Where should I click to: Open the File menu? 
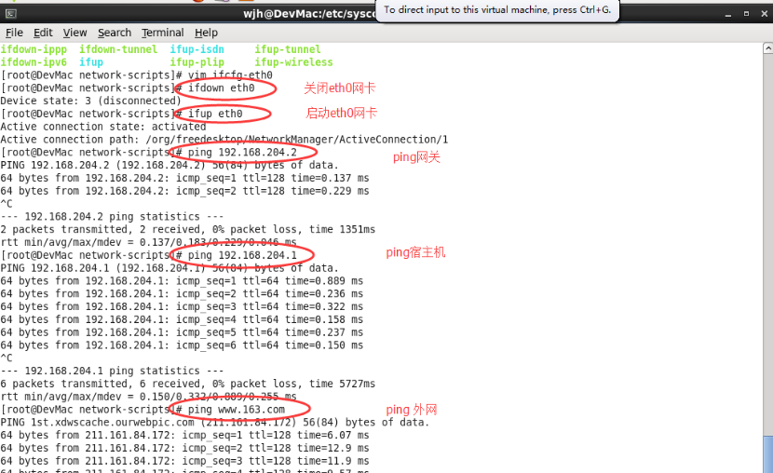(x=14, y=33)
